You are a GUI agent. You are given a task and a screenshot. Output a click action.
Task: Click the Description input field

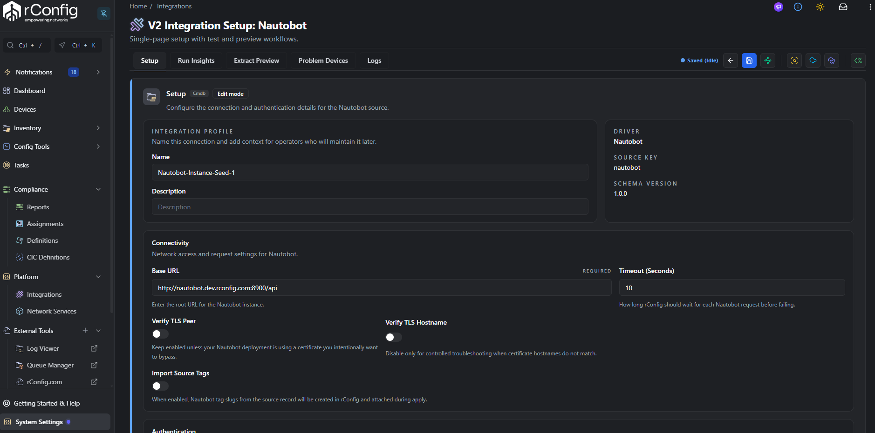(x=370, y=207)
